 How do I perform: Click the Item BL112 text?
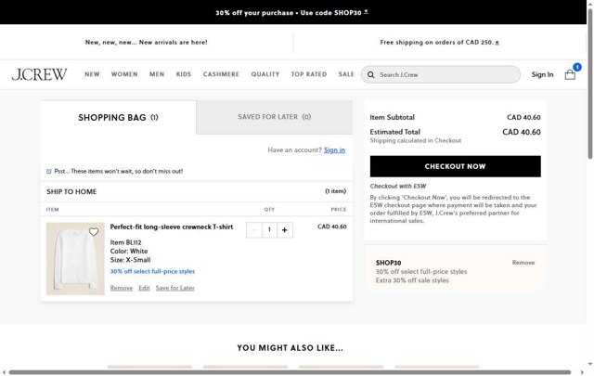pos(126,242)
